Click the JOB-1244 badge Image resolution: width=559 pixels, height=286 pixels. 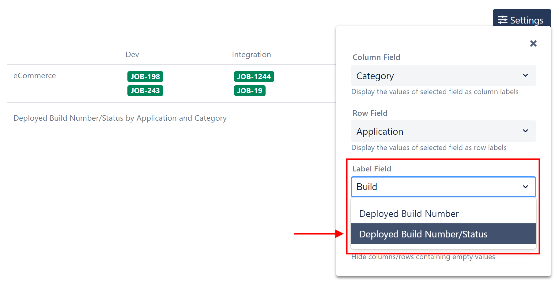254,77
